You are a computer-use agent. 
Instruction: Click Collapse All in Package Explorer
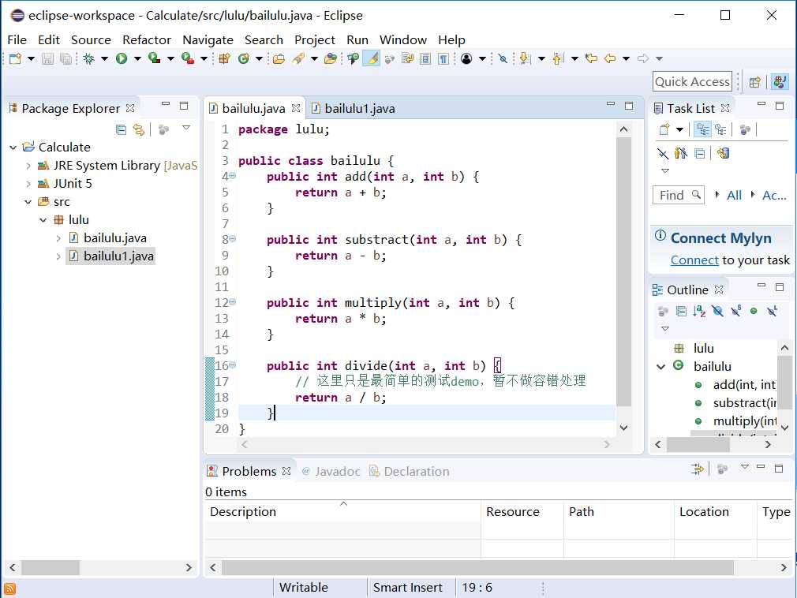(121, 129)
